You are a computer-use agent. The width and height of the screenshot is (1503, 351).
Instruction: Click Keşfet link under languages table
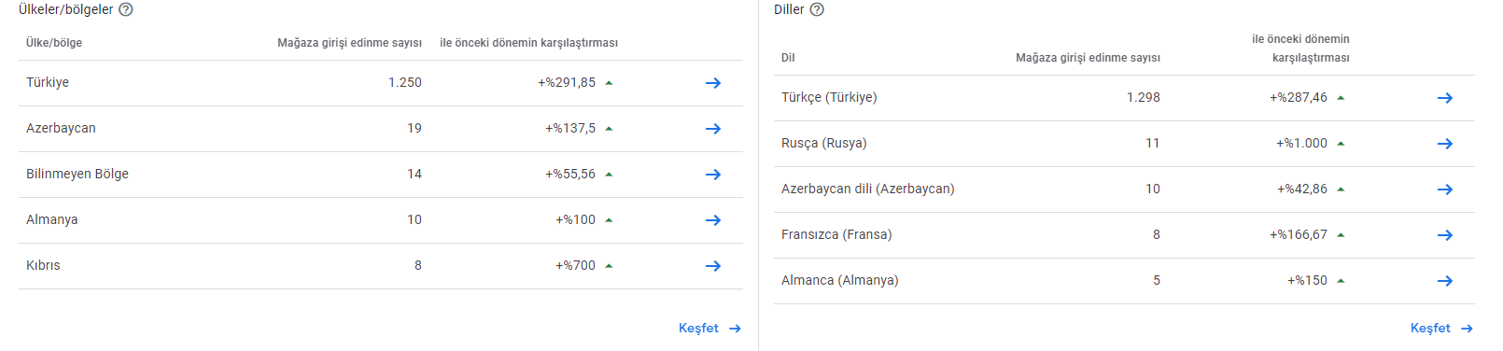click(x=1441, y=329)
